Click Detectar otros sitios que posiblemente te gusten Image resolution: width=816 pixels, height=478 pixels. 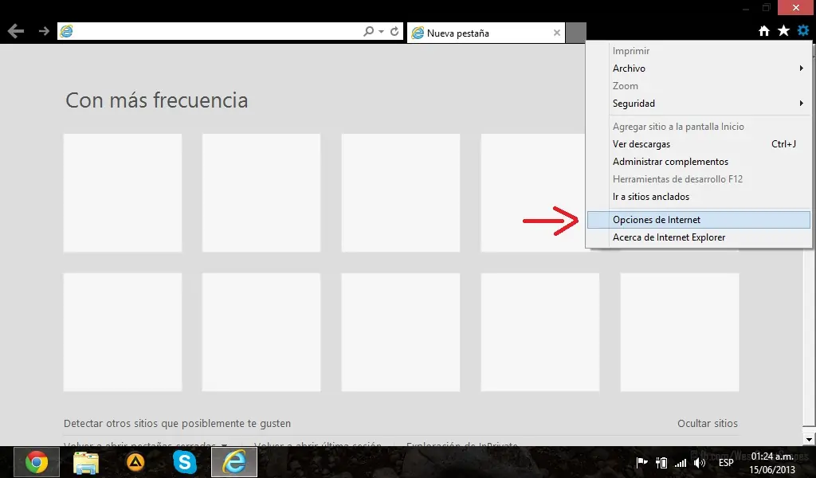177,423
